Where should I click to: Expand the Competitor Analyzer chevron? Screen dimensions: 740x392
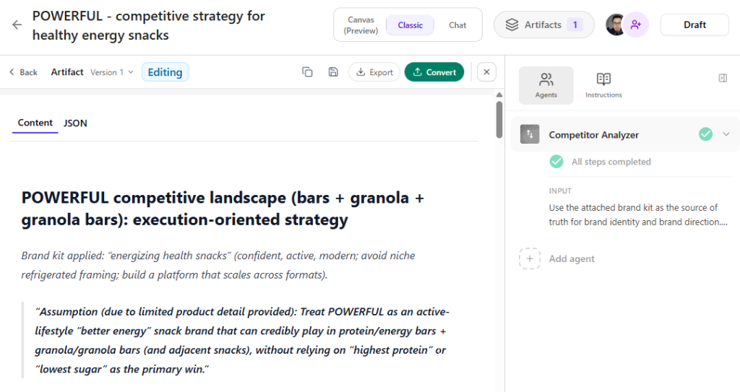pyautogui.click(x=726, y=134)
